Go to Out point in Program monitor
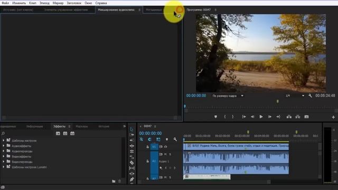 (x=278, y=117)
